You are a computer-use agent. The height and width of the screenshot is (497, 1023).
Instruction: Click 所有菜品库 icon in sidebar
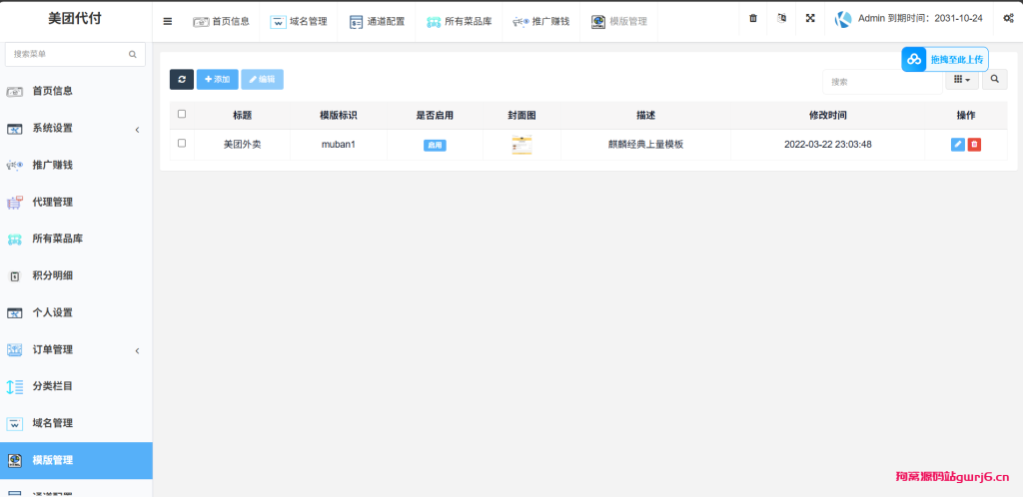(14, 240)
